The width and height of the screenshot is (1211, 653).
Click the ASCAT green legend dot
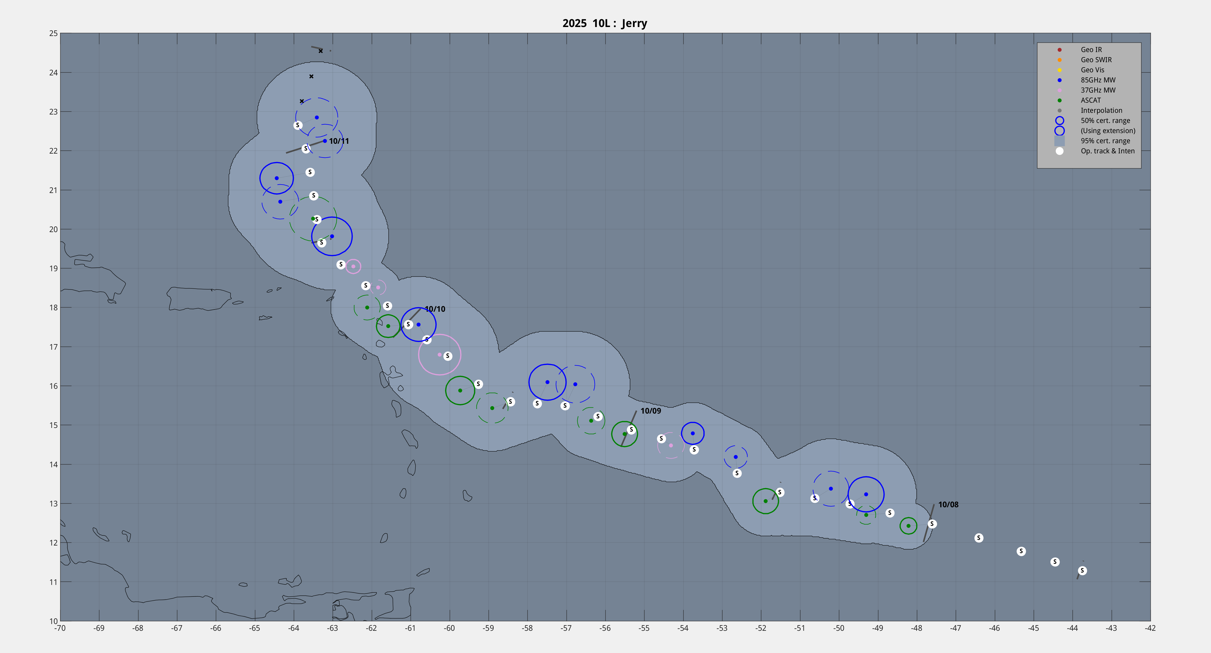[x=1059, y=101]
